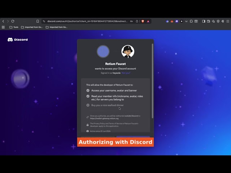Viewport: 231px width, 173px height.
Task: Click the Privacy Policy and Terms of Service text
Action: 114,125
